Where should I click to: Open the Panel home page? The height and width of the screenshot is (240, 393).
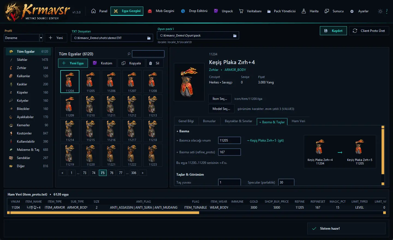pos(99,11)
